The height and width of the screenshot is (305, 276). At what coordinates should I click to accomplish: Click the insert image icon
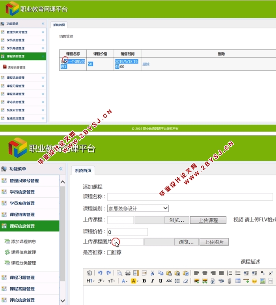click(197, 281)
